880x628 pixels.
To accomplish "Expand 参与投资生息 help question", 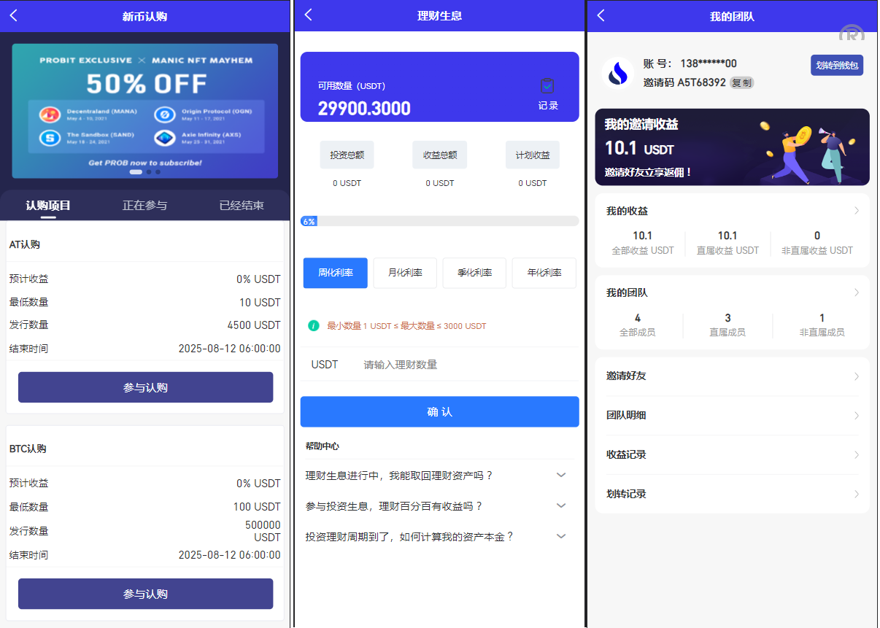I will (x=560, y=505).
